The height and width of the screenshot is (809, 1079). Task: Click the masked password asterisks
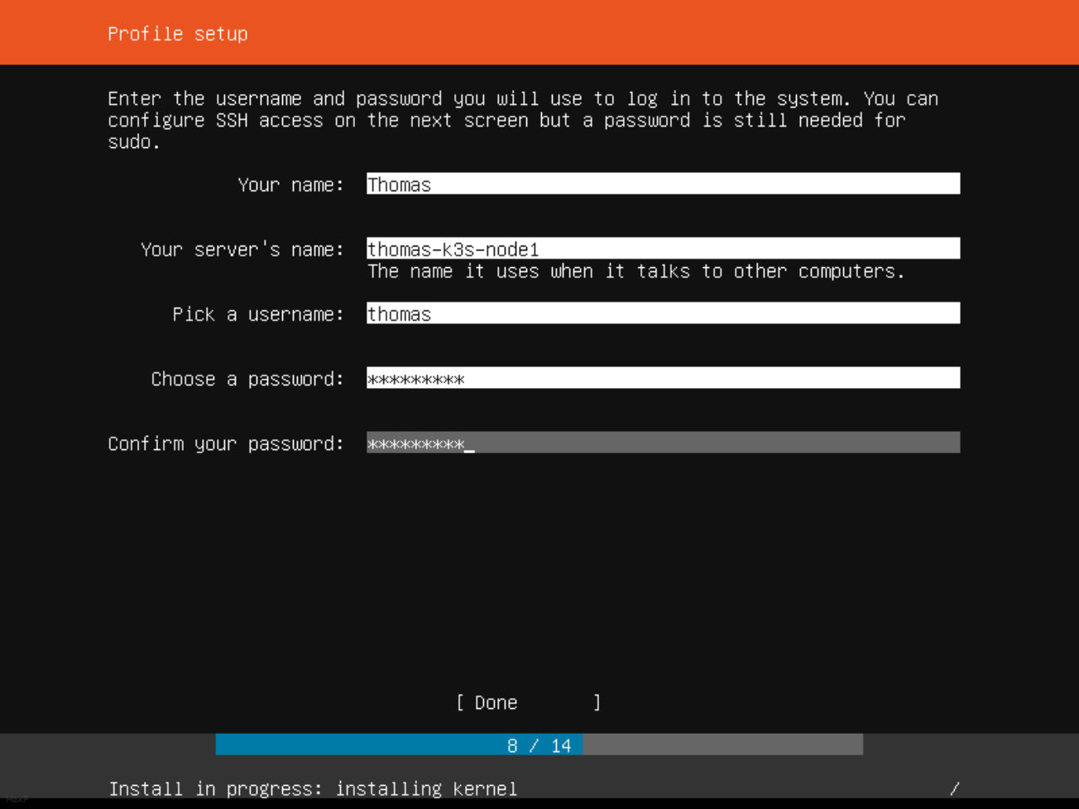tap(414, 378)
